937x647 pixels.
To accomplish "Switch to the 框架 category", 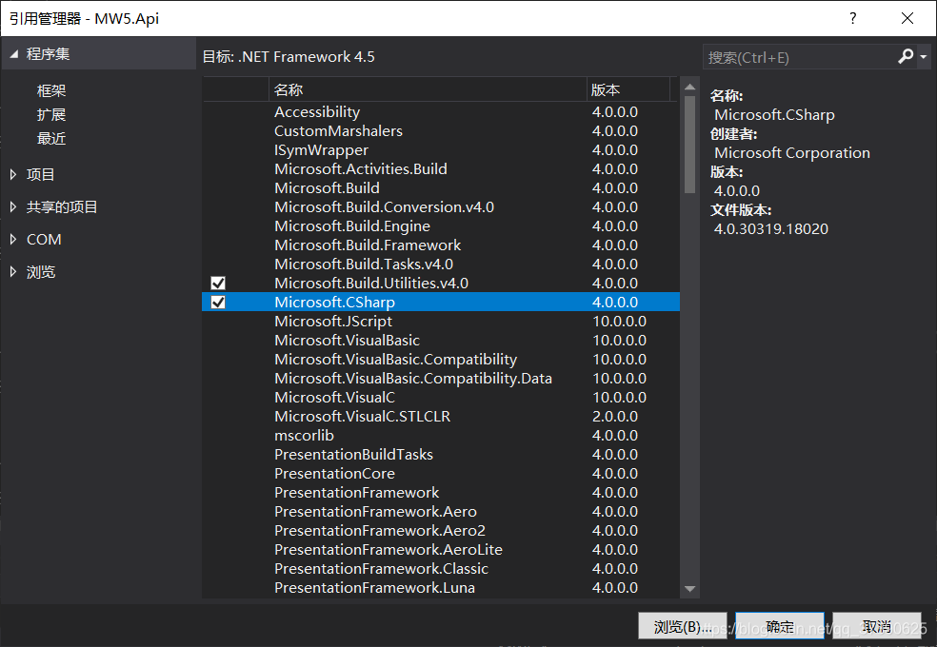I will [51, 90].
